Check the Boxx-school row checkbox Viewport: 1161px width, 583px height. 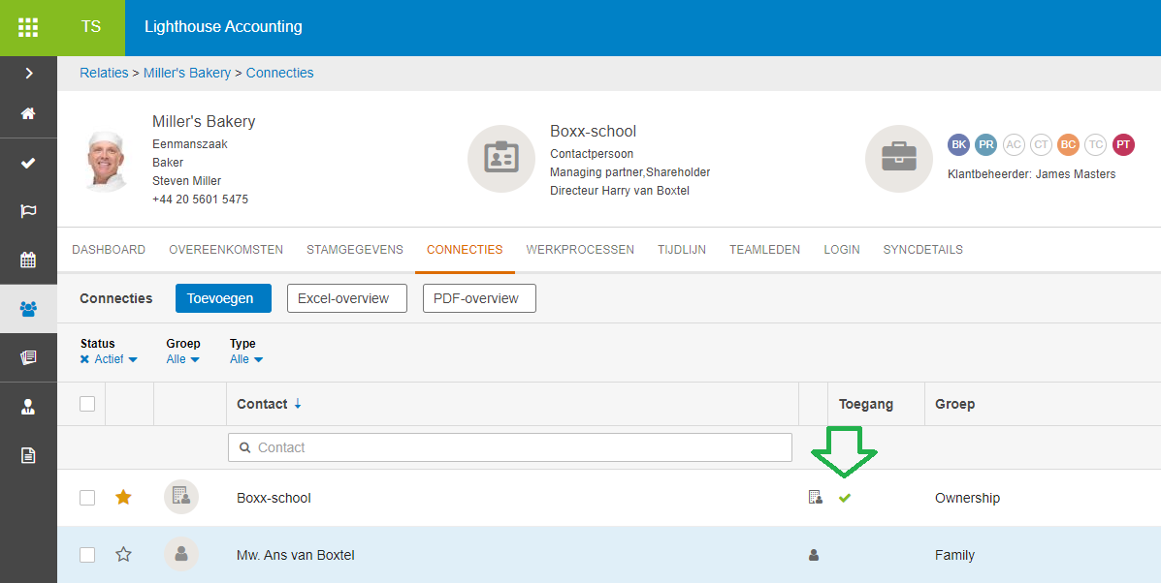click(87, 498)
